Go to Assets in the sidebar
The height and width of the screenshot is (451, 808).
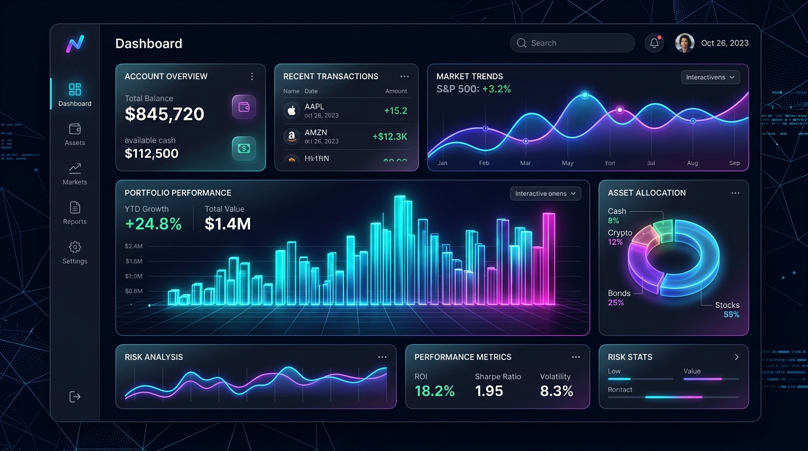(75, 134)
